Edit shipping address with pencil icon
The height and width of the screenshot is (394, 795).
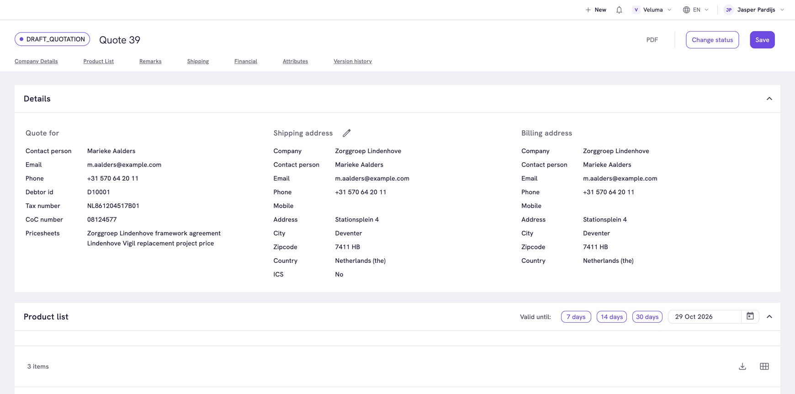point(347,133)
